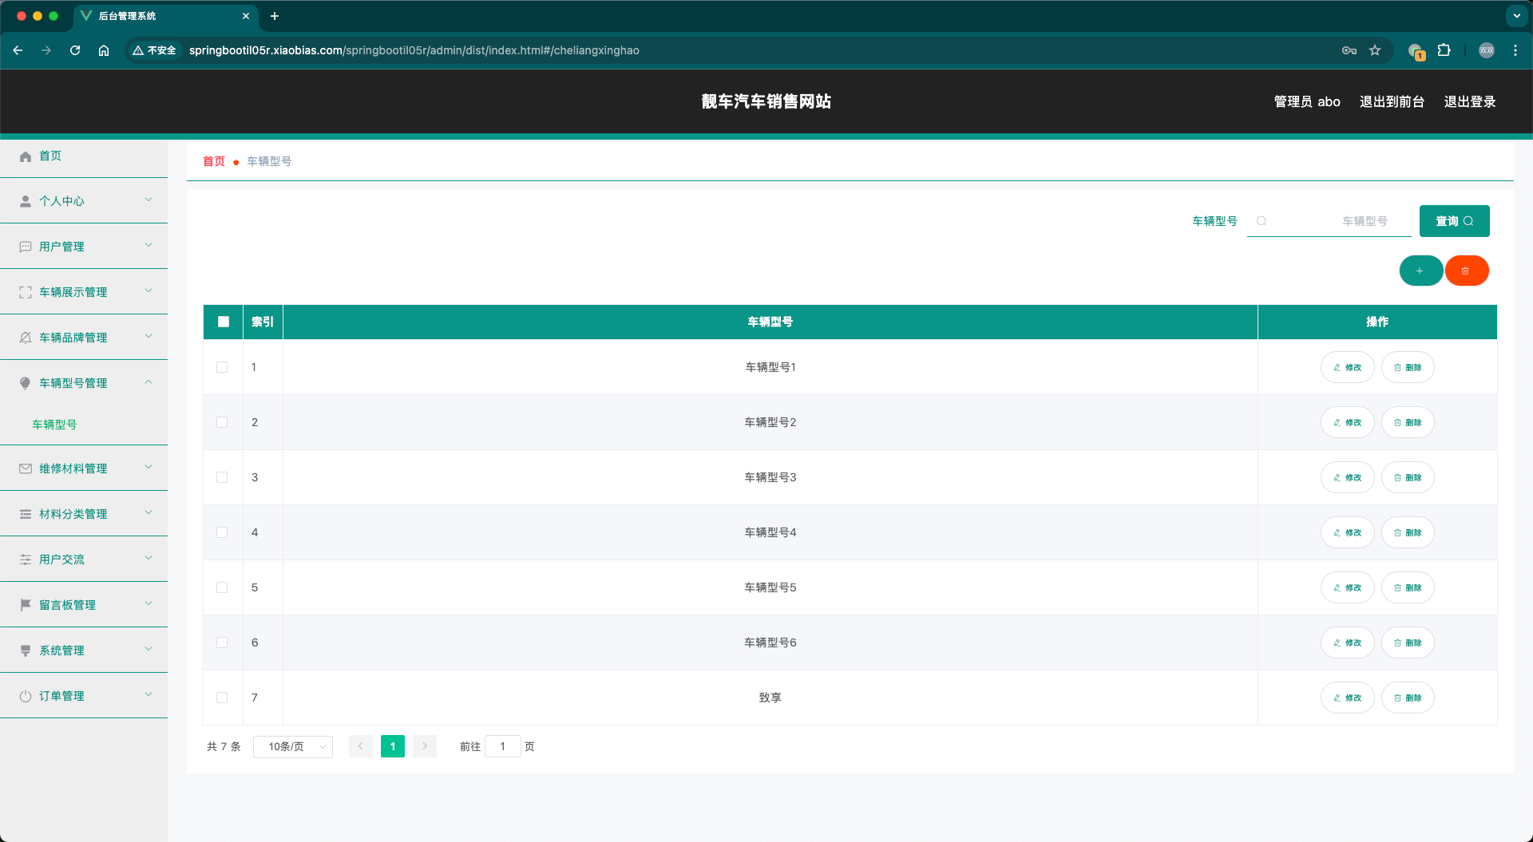Click 退出到前台 in the header
The height and width of the screenshot is (842, 1533).
coord(1392,101)
